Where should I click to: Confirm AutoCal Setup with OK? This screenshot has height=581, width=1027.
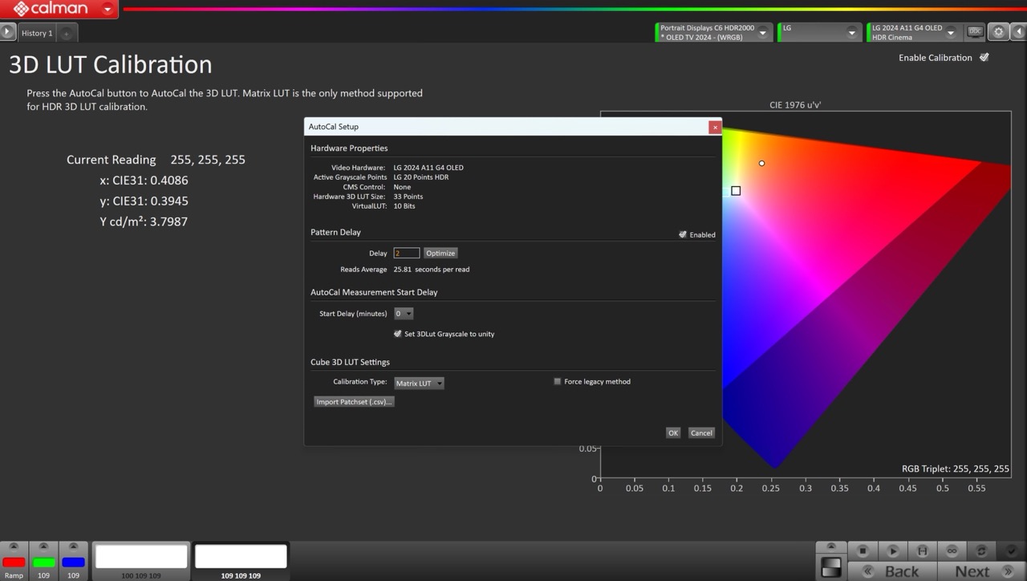tap(673, 433)
